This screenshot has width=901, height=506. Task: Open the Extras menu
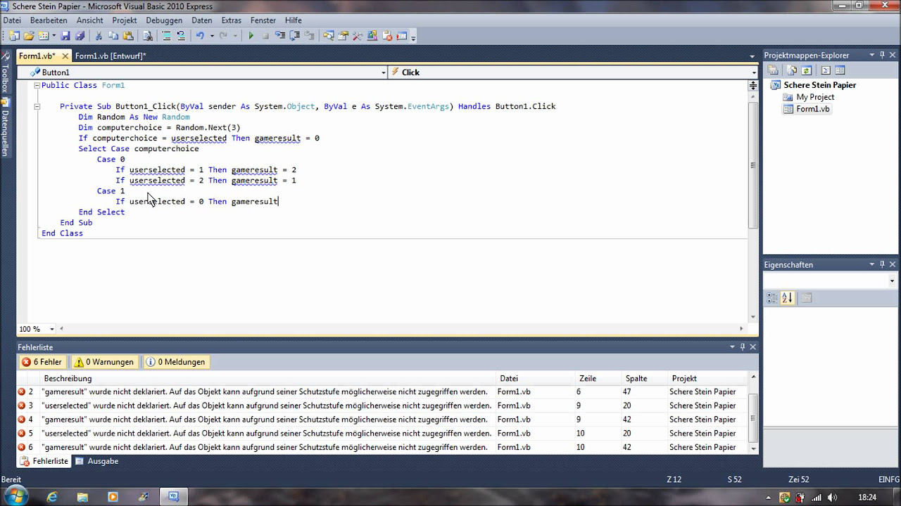231,20
